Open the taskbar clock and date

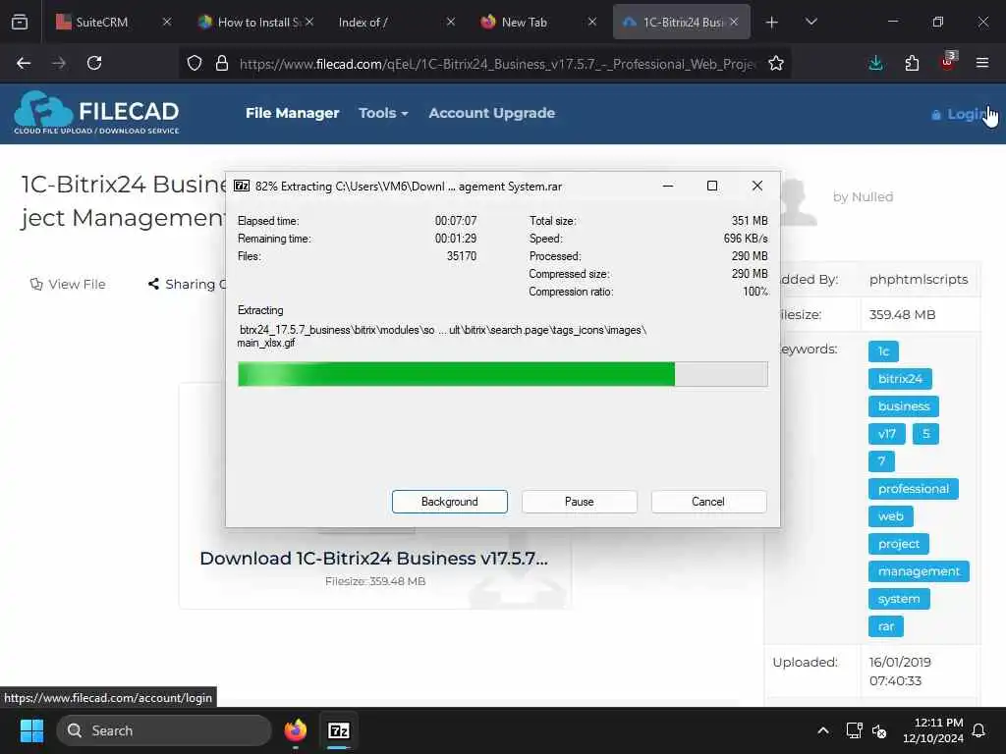(933, 730)
